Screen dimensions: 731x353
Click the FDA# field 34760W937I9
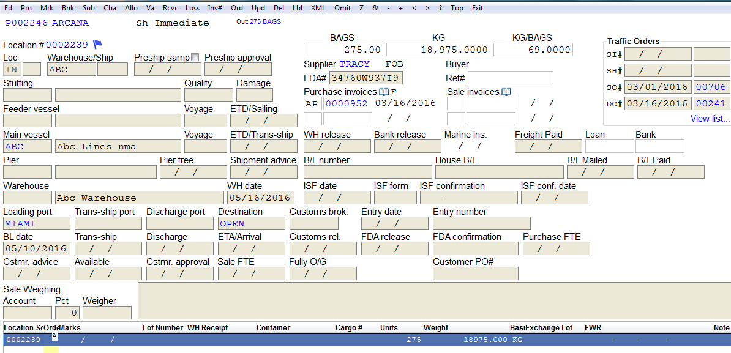[x=367, y=77]
